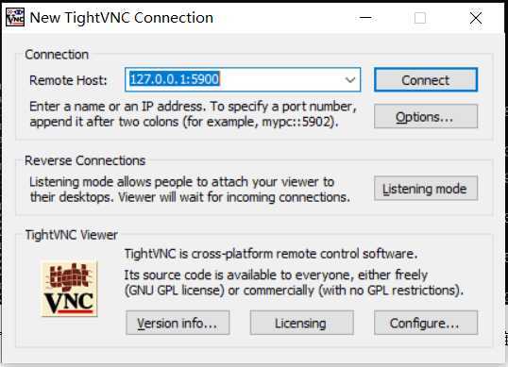508x367 pixels.
Task: Click the TightVNC title bar app icon
Action: pyautogui.click(x=15, y=18)
